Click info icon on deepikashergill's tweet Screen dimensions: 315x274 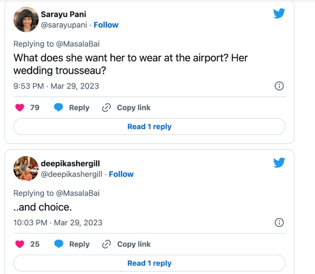coord(279,222)
